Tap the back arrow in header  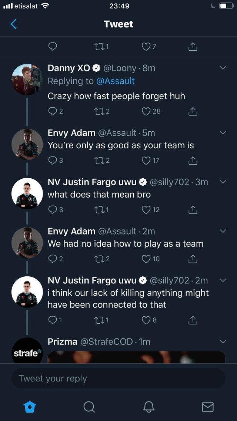click(x=14, y=24)
